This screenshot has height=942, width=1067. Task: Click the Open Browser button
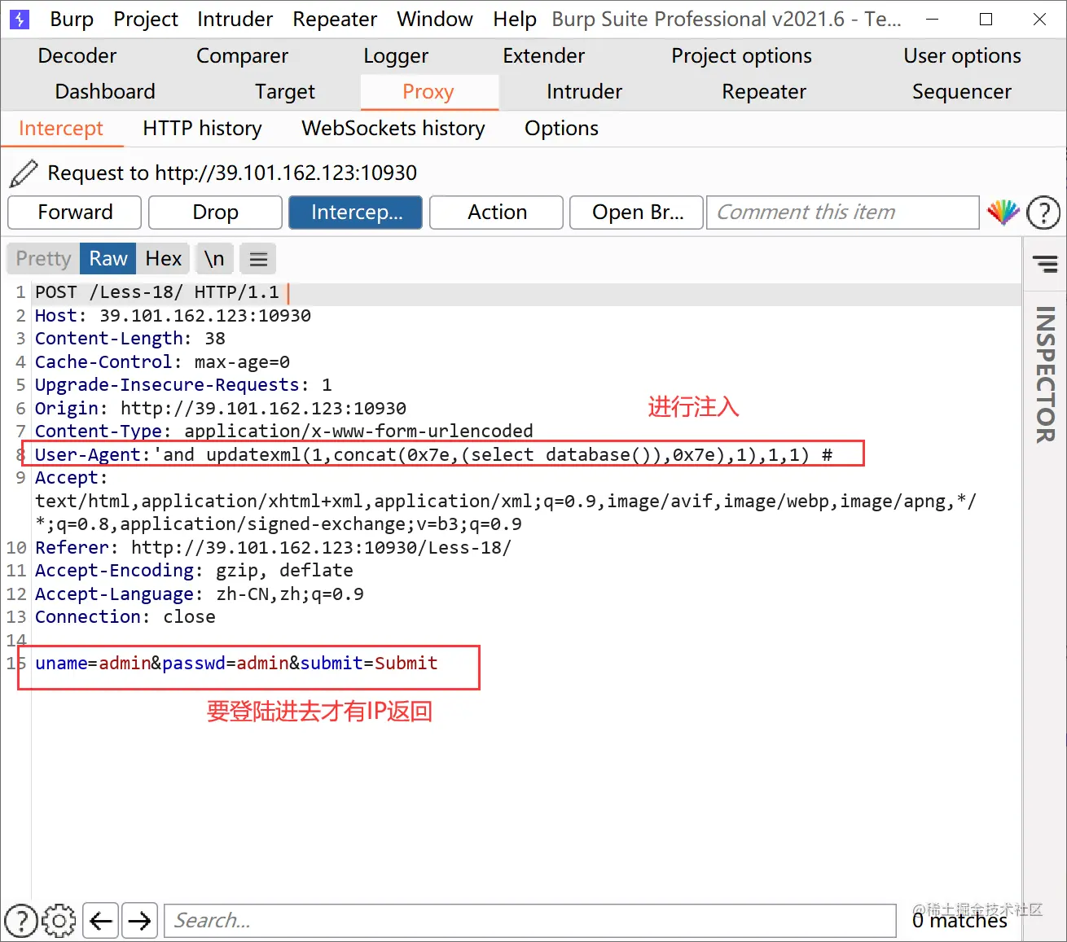click(x=637, y=212)
